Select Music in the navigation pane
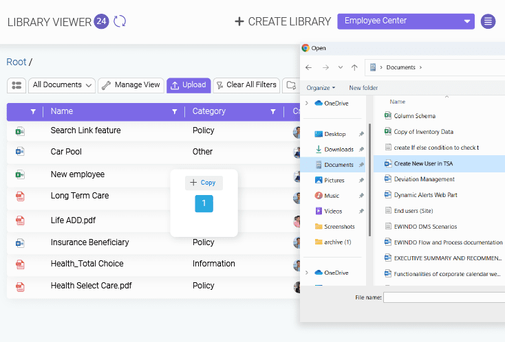This screenshot has height=342, width=505. (x=332, y=196)
